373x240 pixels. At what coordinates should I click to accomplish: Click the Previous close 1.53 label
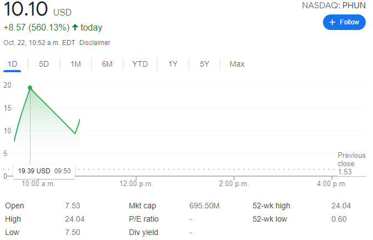click(x=351, y=163)
